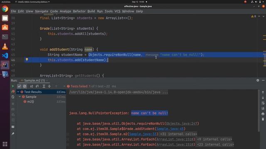Expand the 31 internal calls fold
Viewport: 266px width, 149px height.
pos(178,134)
